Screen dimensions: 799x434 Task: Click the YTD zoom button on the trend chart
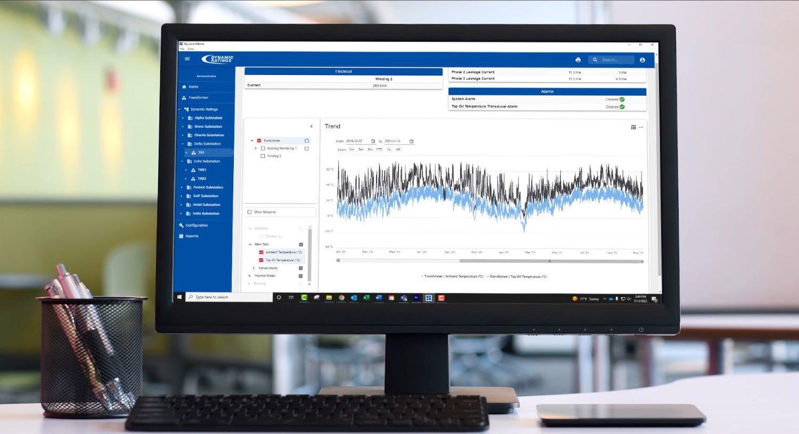click(x=379, y=149)
